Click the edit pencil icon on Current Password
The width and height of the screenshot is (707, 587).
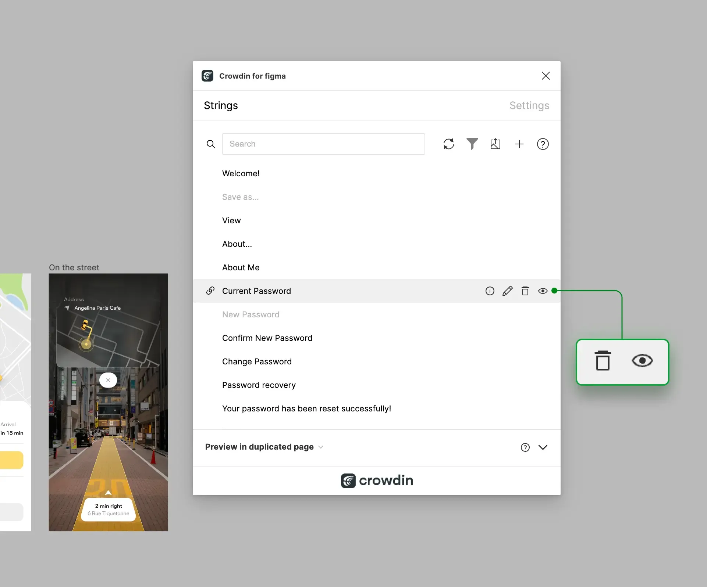click(x=507, y=290)
